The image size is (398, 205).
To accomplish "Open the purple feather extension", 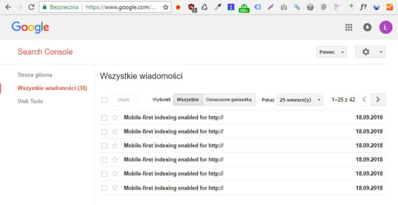I will pyautogui.click(x=271, y=7).
